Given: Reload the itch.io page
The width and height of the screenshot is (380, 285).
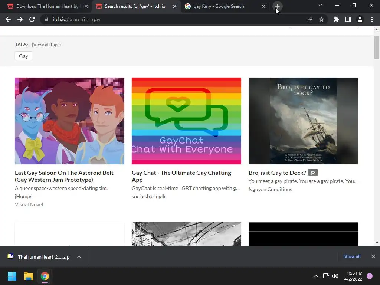Looking at the screenshot, I should click(32, 19).
